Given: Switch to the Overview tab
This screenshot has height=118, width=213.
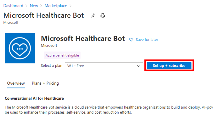Looking at the screenshot, I should click(x=16, y=83).
